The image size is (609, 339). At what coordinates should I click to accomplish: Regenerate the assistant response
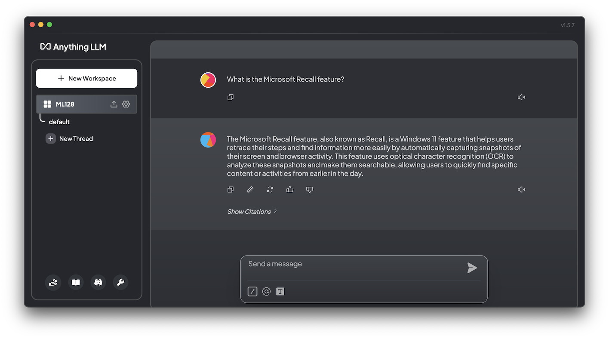tap(270, 189)
